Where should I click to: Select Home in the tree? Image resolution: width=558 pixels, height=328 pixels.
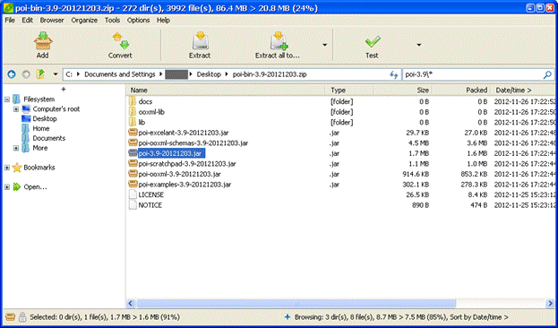[x=41, y=128]
